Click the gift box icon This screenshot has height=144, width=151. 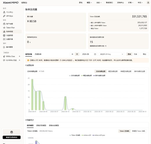point(12,132)
